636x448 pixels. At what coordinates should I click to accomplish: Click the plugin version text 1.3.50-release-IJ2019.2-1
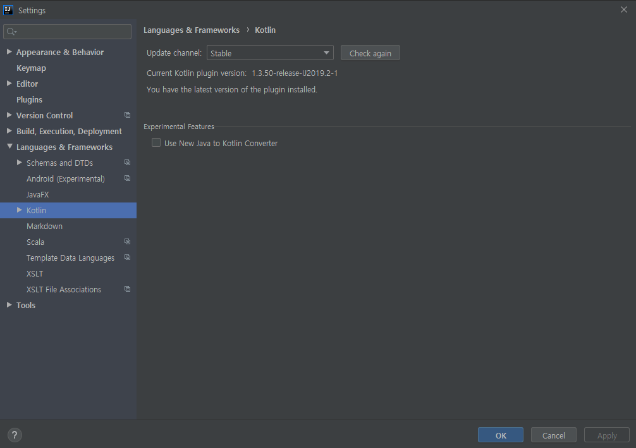pos(295,73)
